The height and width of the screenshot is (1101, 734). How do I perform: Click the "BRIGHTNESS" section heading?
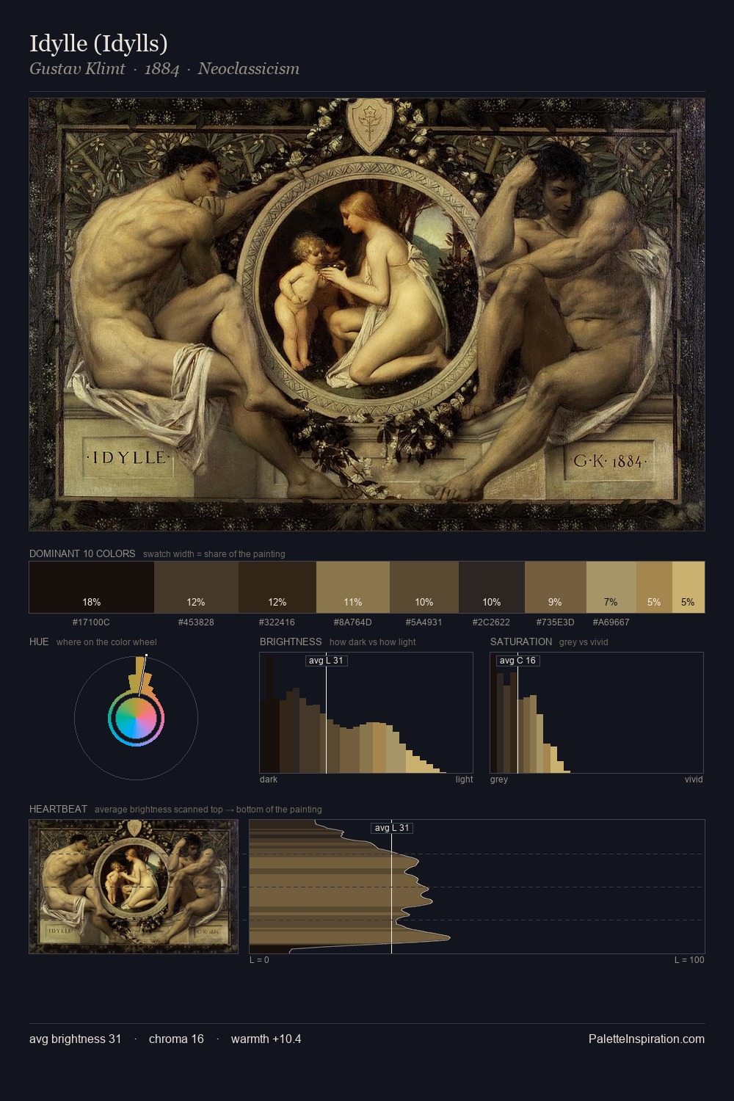point(291,642)
